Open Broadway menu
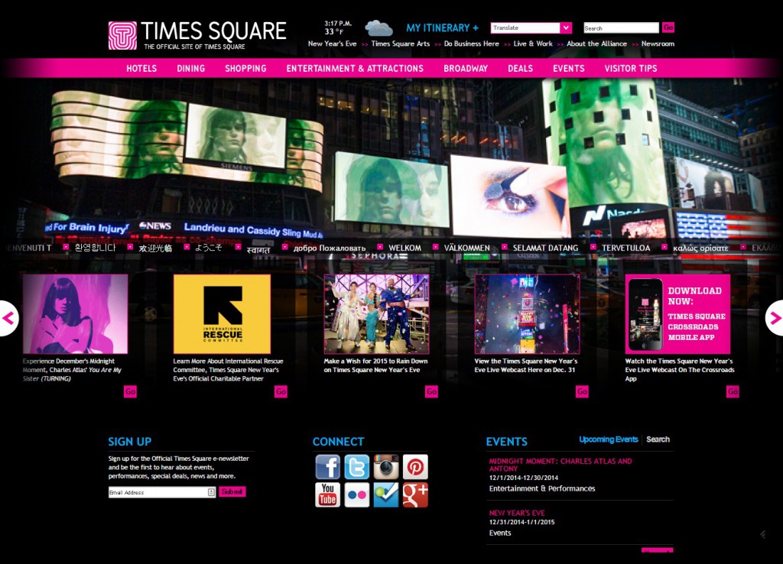Viewport: 783px width, 564px height. click(466, 68)
